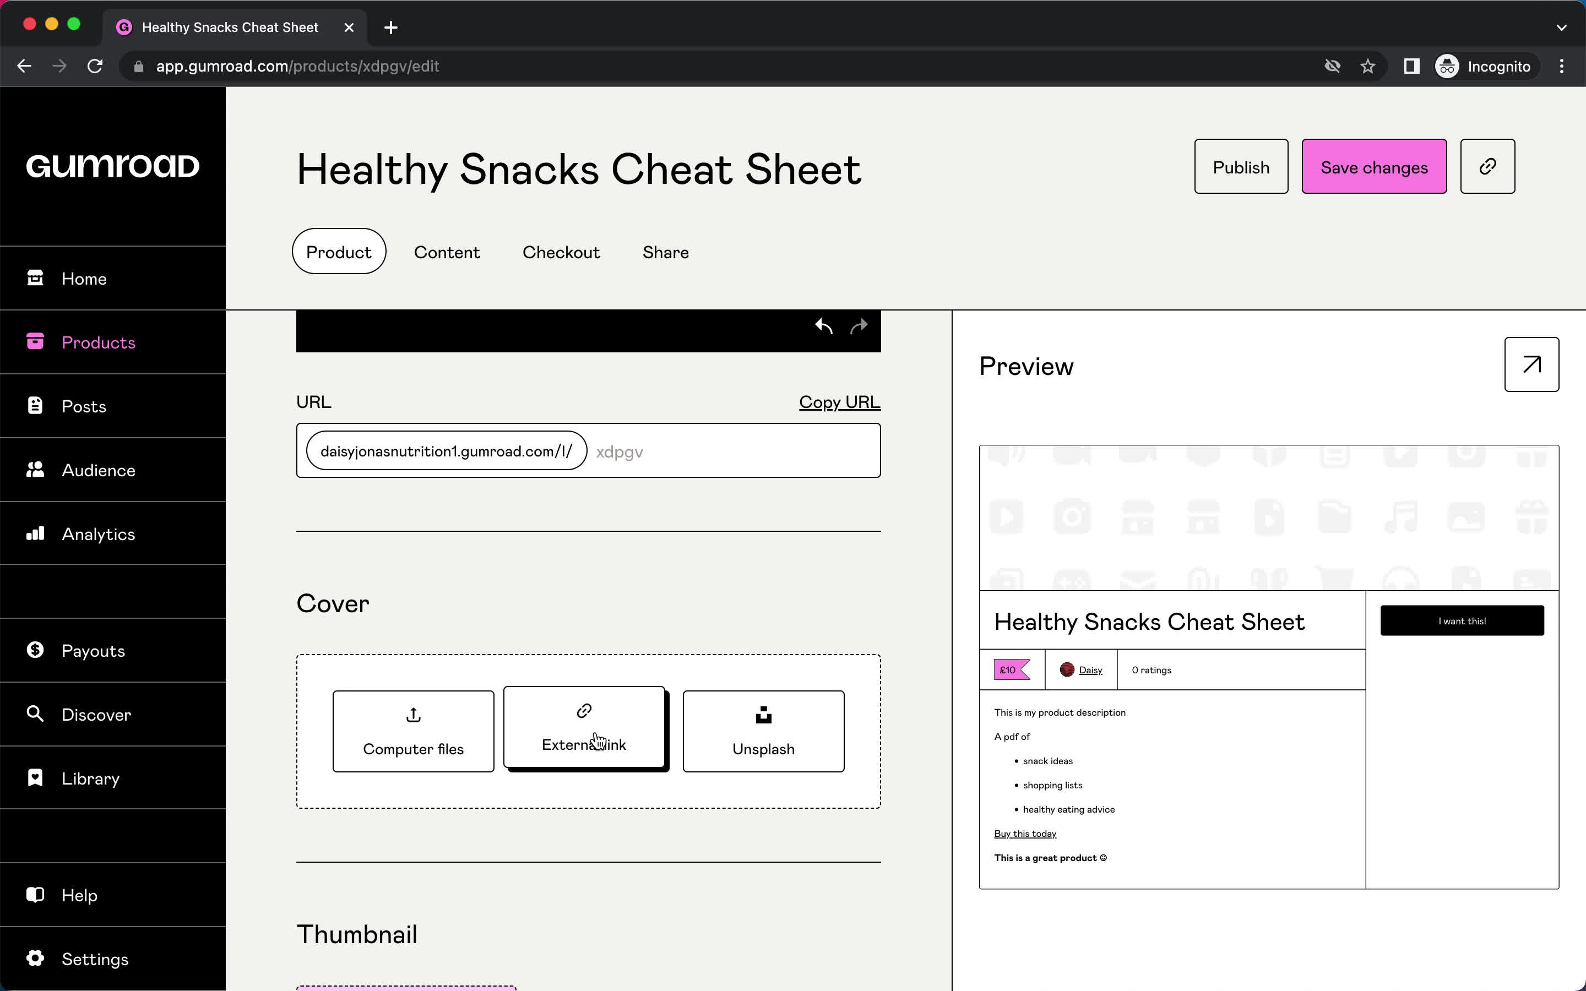Image resolution: width=1586 pixels, height=991 pixels.
Task: Click 'I want this!' in preview
Action: (1462, 620)
